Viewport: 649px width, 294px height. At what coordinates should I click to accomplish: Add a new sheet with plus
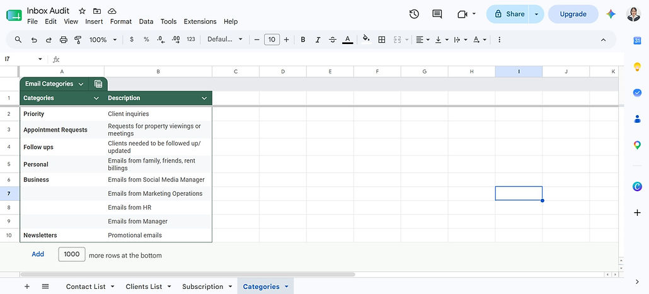coord(27,286)
